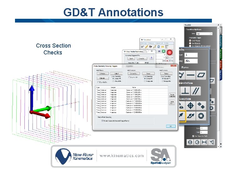Click the Cartesian... button under Add Planes
The image size is (225, 169).
point(103,74)
